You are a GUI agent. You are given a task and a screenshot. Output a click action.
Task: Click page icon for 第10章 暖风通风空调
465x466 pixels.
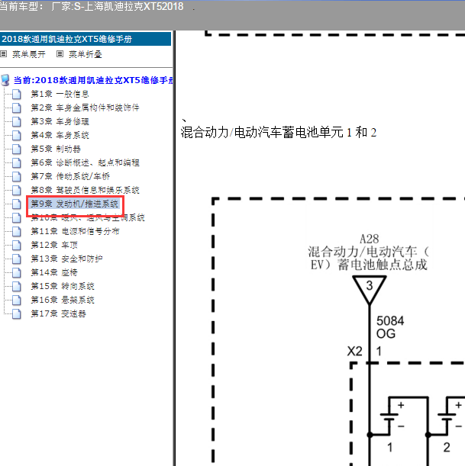coord(17,217)
